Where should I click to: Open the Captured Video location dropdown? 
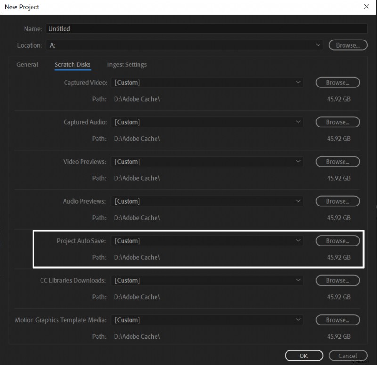tap(207, 82)
